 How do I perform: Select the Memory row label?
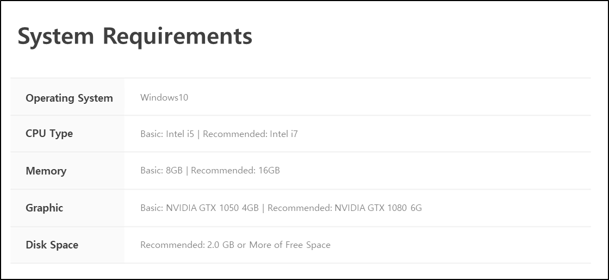pyautogui.click(x=46, y=171)
